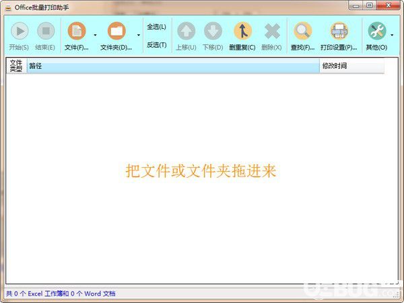The image size is (404, 303).
Task: Sort by the 路径 column header
Action: point(173,66)
